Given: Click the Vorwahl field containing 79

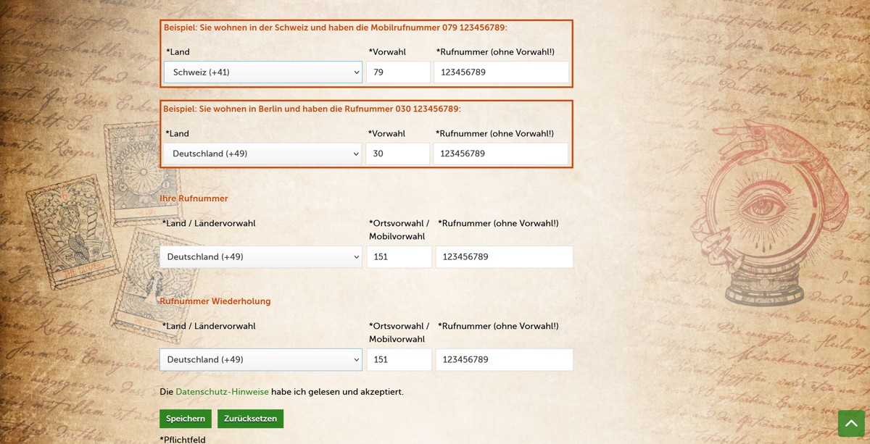Looking at the screenshot, I should click(398, 72).
